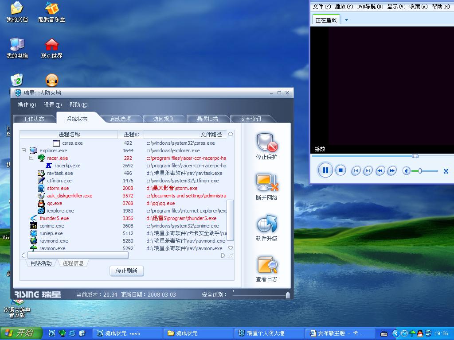Image resolution: width=454 pixels, height=340 pixels.
Task: Open the Software Upgrade (软件升级) icon
Action: tap(266, 224)
